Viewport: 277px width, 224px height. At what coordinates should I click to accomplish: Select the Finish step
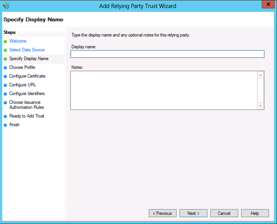coord(14,125)
